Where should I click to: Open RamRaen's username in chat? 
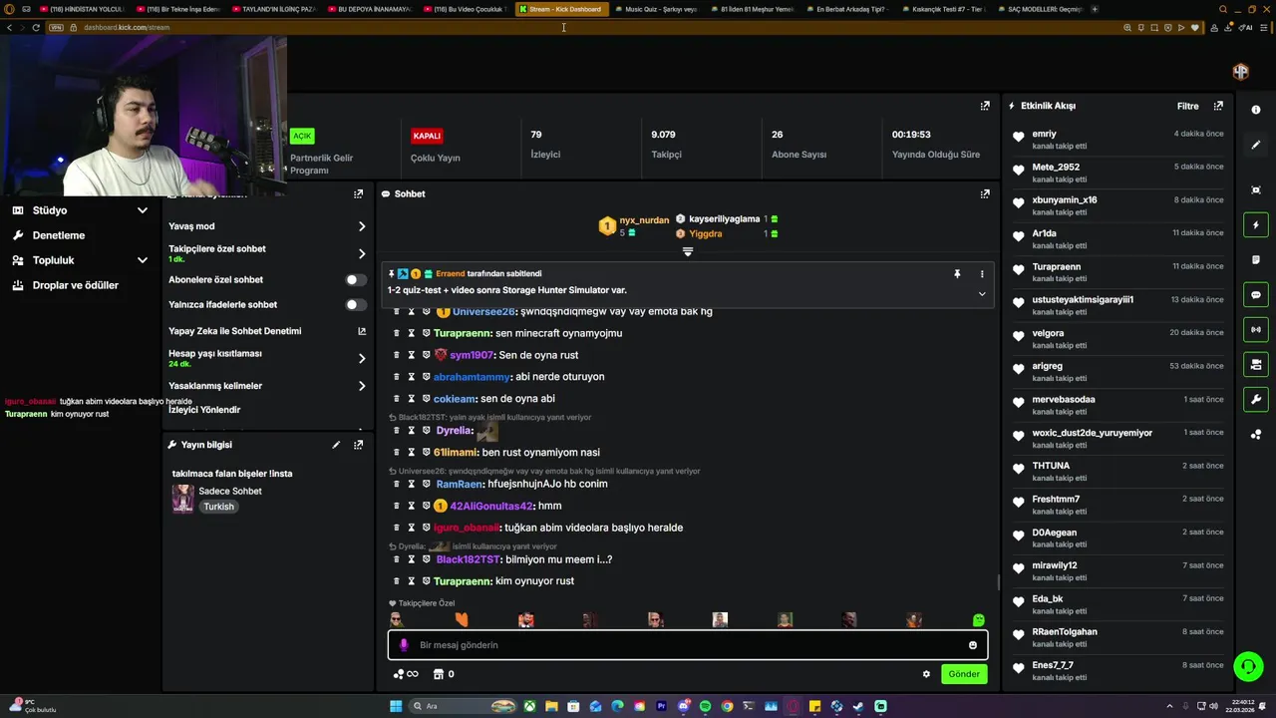(460, 484)
